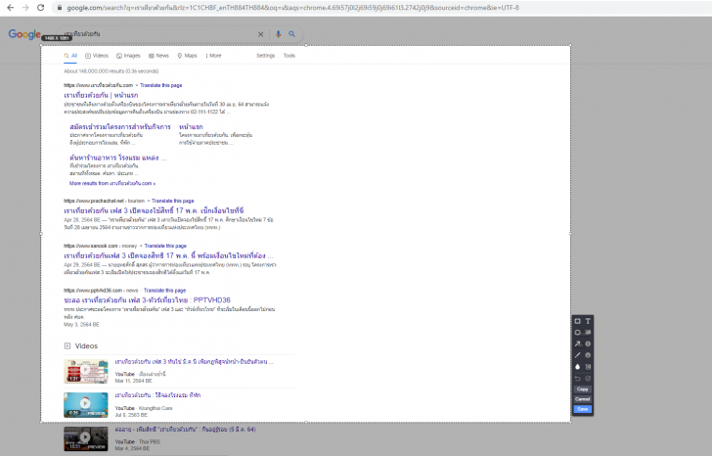The width and height of the screenshot is (712, 456).
Task: Expand the More search categories menu
Action: [213, 56]
